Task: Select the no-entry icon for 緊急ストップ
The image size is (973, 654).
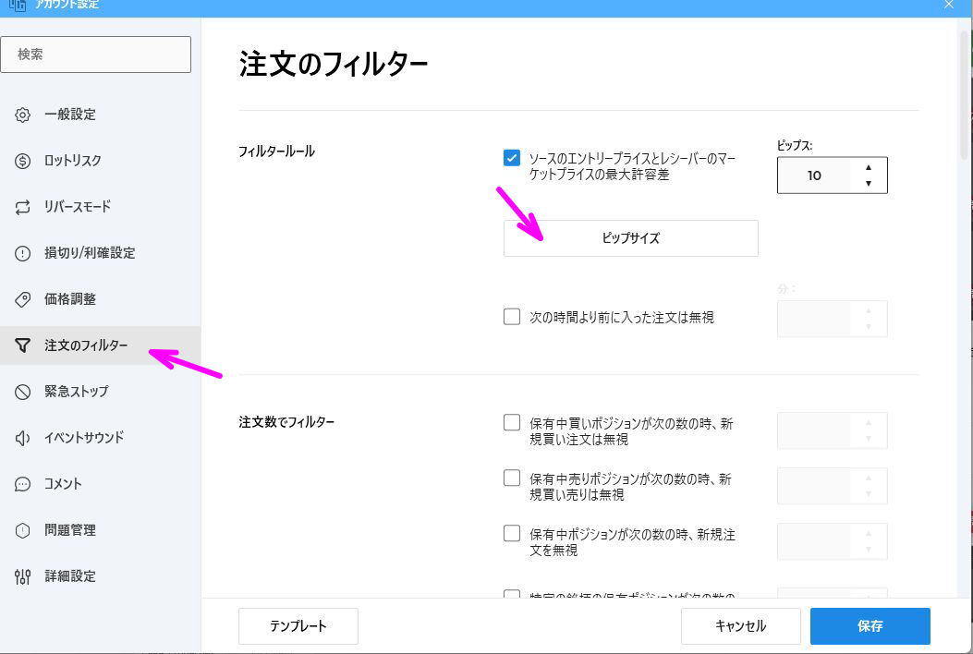Action: [22, 391]
